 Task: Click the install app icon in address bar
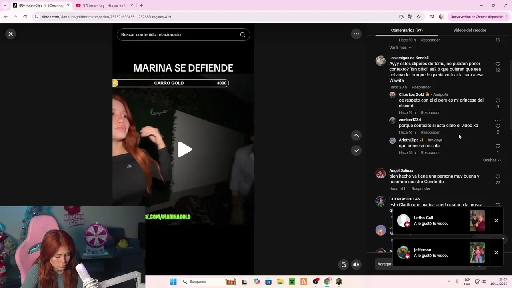401,17
